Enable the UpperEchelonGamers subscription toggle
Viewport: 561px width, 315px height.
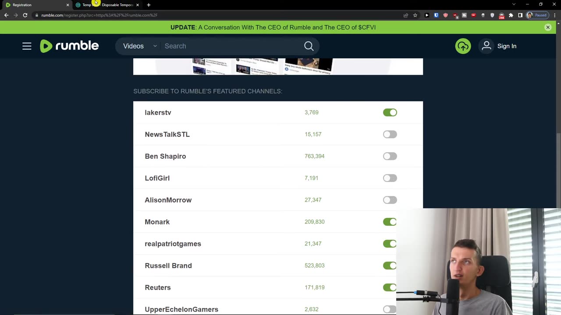389,309
